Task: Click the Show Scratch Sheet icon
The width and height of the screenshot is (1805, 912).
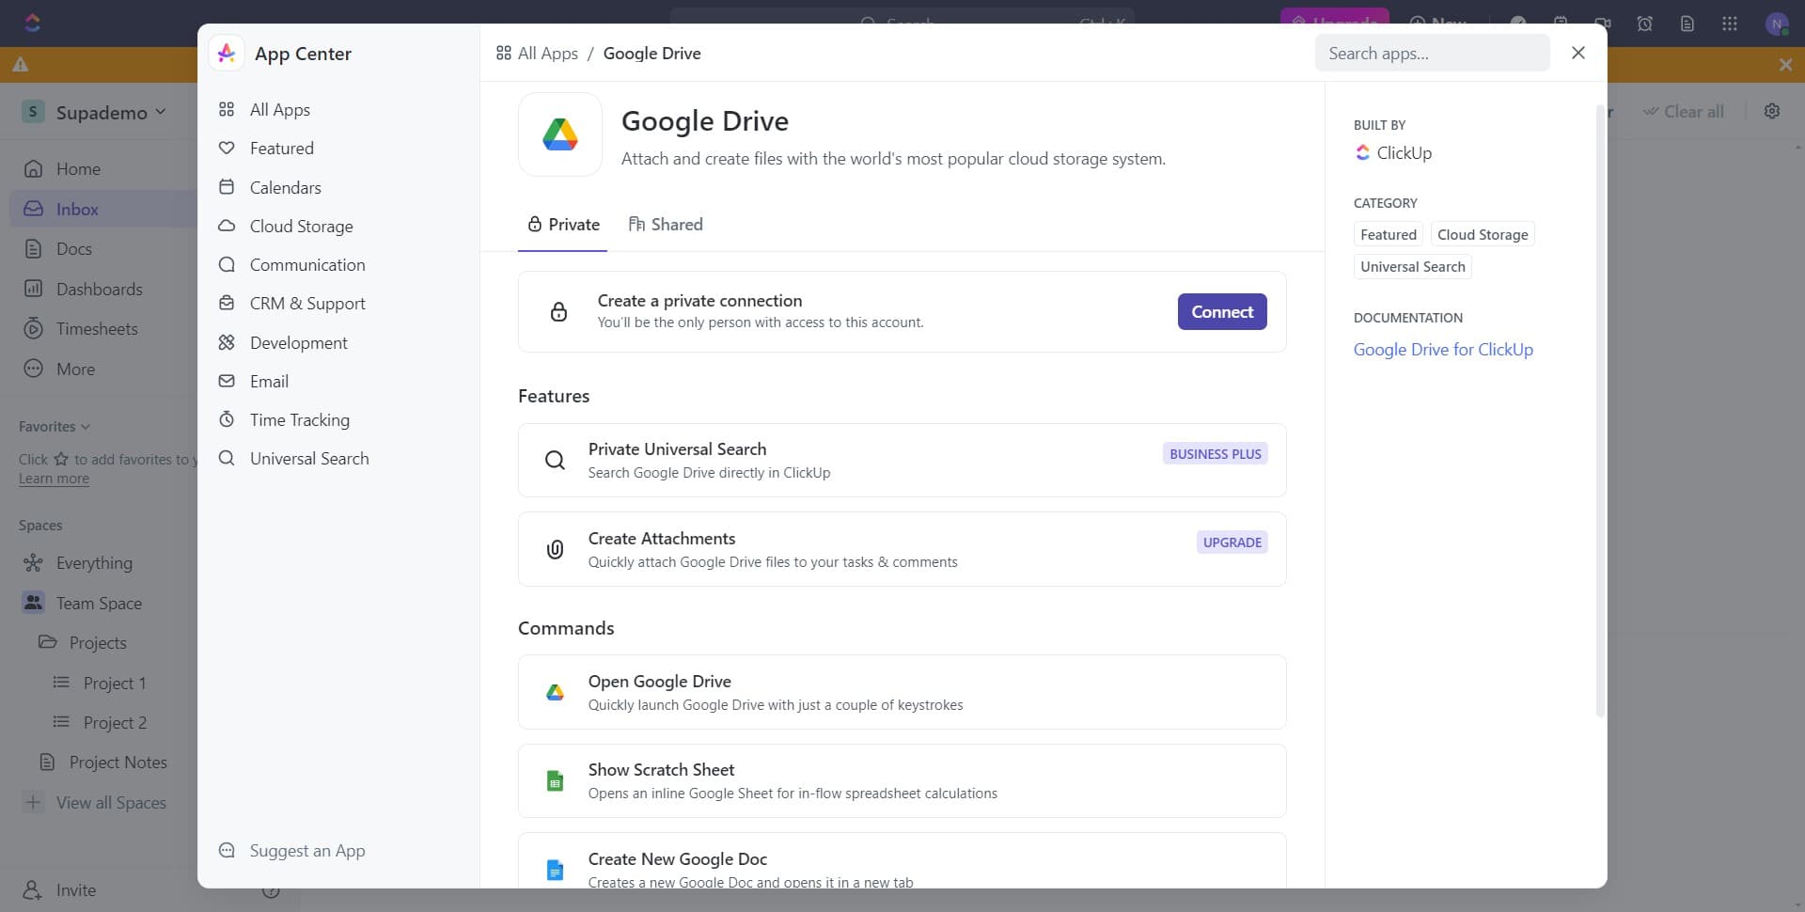Action: (x=555, y=780)
